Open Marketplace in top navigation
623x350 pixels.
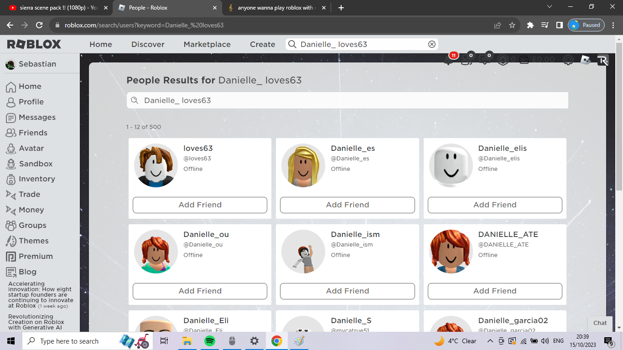(207, 44)
